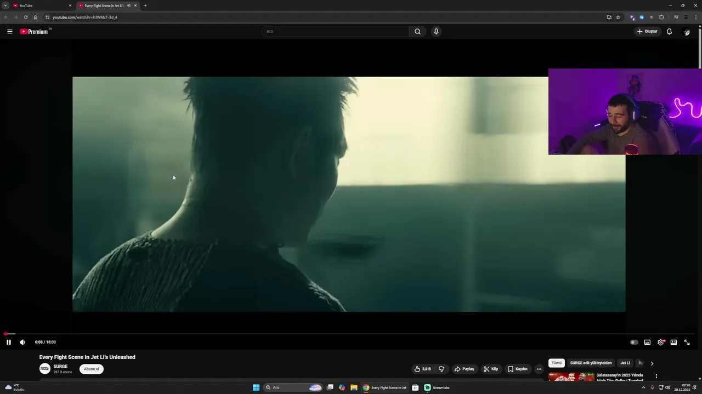Open blue circular extension icon
The width and height of the screenshot is (702, 394).
point(642,17)
